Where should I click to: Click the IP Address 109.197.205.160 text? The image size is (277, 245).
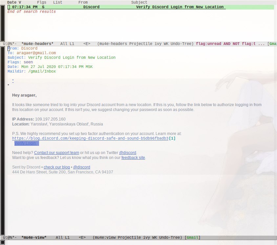[x=39, y=119]
